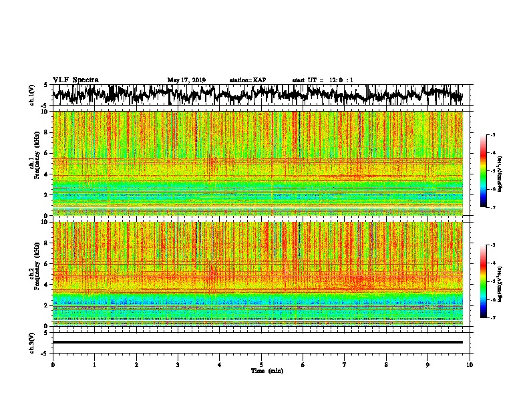Click the flat black ch.3 voltage trace
The image size is (529, 409).
(258, 342)
